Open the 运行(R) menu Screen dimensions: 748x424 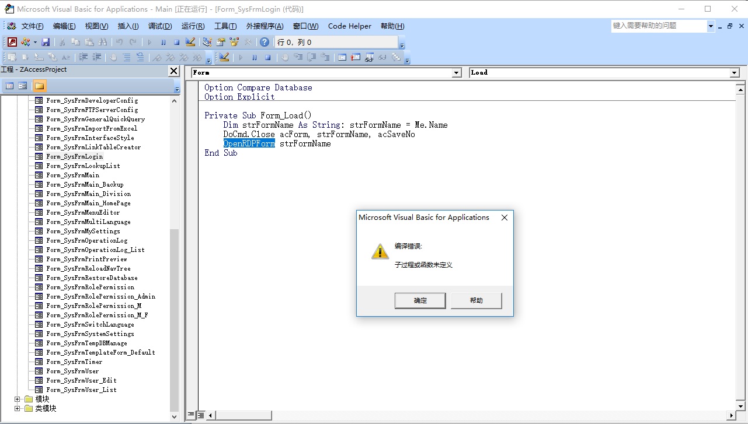click(x=193, y=26)
